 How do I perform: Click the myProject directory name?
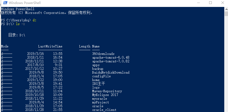point(100,102)
